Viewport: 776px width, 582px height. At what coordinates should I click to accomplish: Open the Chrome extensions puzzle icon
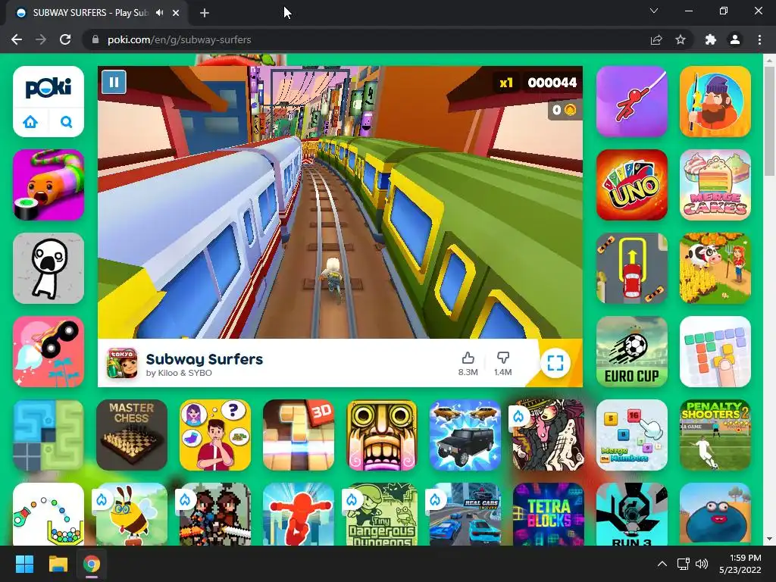(711, 39)
